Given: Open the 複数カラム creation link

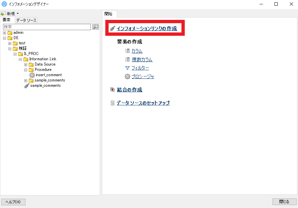Looking at the screenshot, I should pyautogui.click(x=142, y=60).
